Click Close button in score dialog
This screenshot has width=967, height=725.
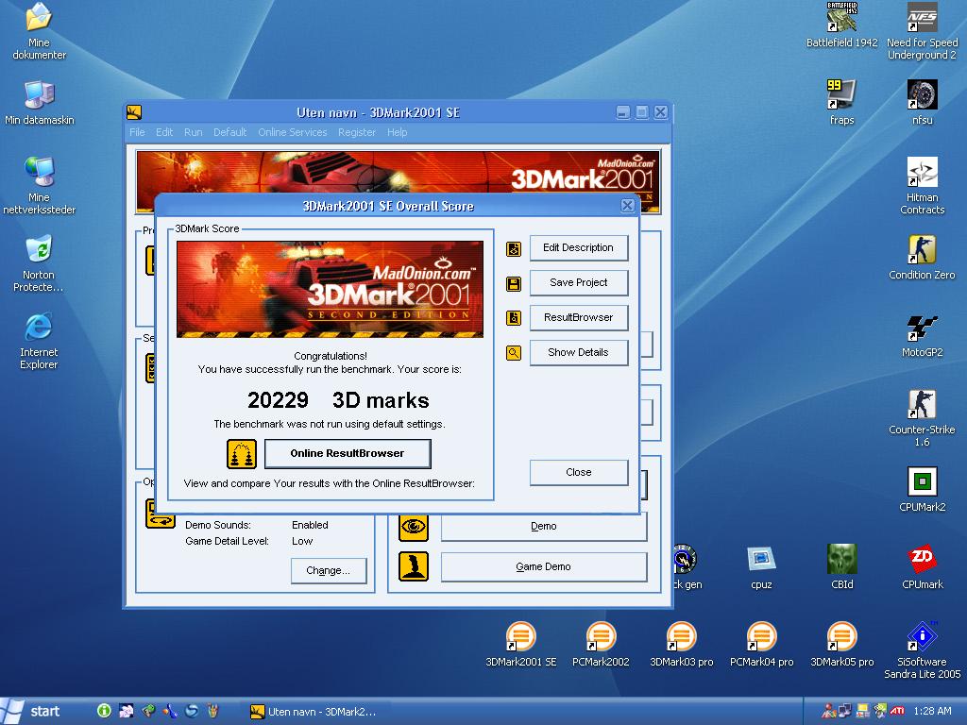(579, 472)
